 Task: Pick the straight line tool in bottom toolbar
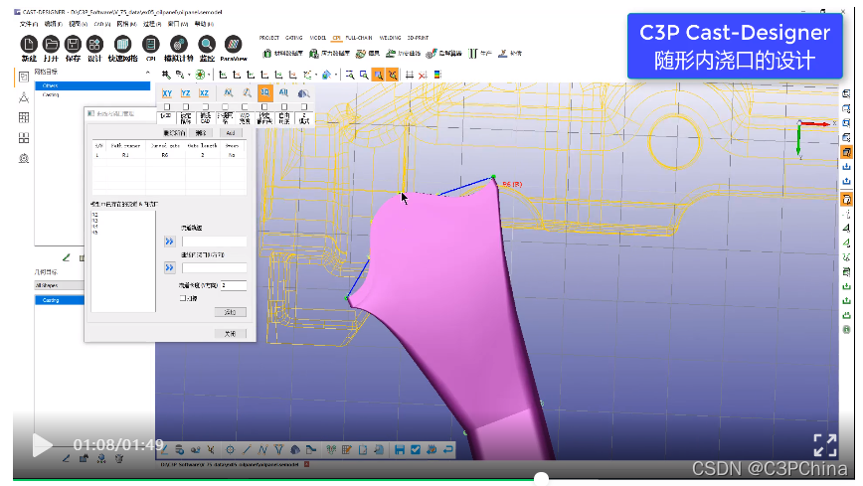[x=247, y=449]
